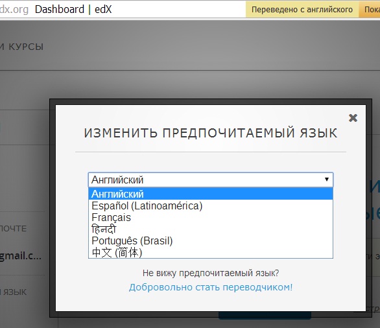Viewport: 380px width, 328px height.
Task: Click the language dropdown arrow
Action: 327,180
